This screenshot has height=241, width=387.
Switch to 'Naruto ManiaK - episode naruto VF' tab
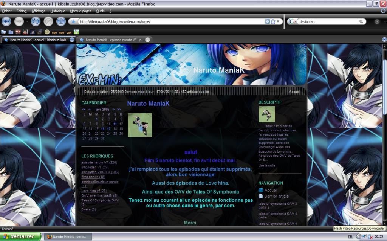coord(114,40)
